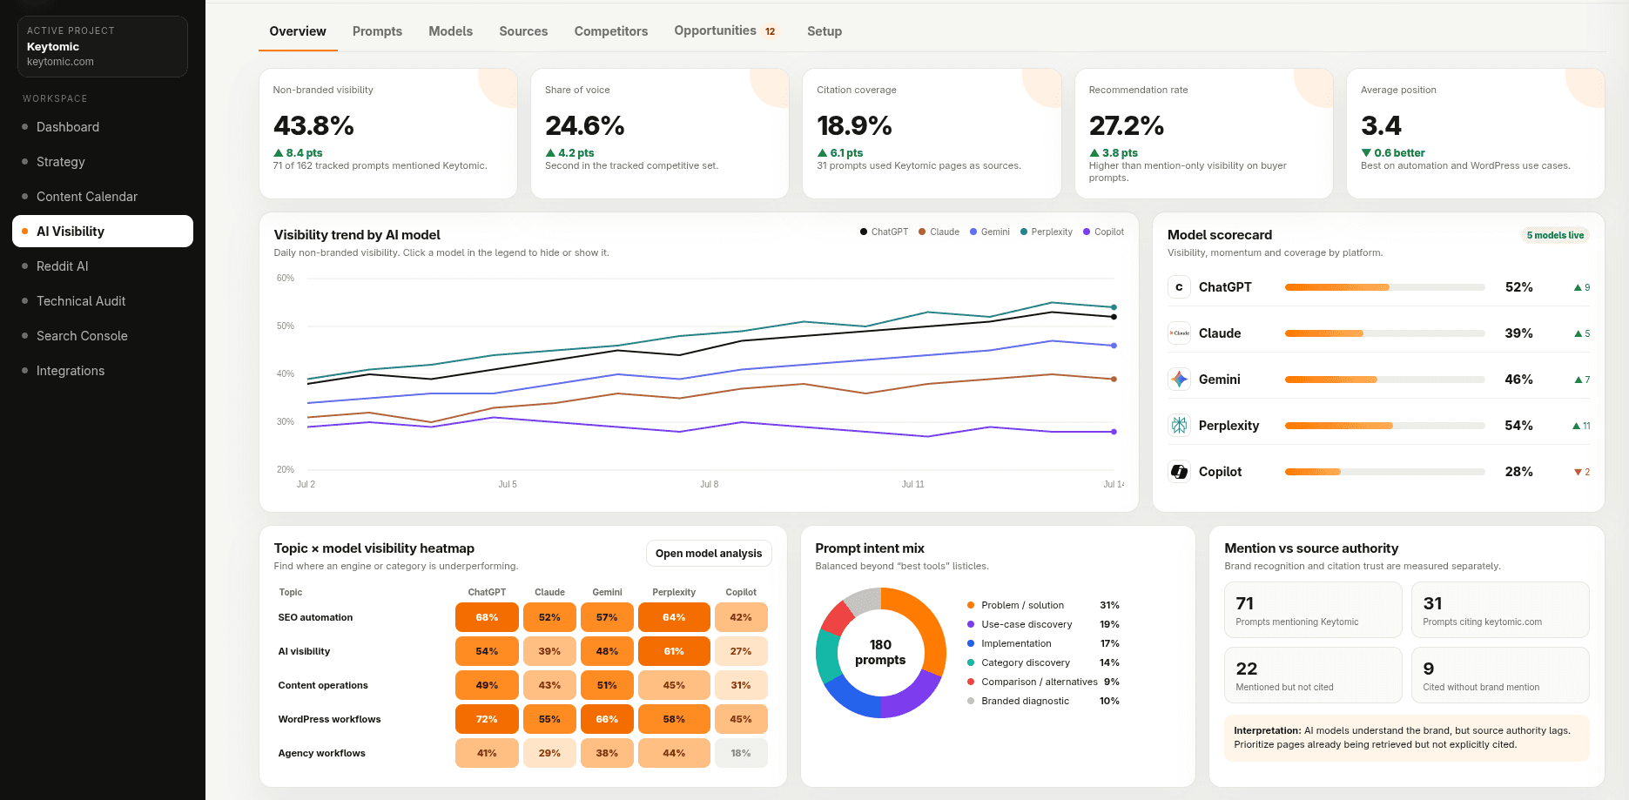
Task: Click the Interpretation note box
Action: 1407,738
